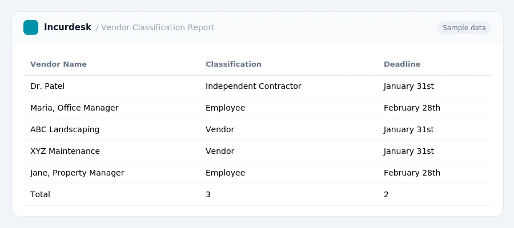Click Vendor in XYZ Maintenance row
Image resolution: width=514 pixels, height=228 pixels.
pyautogui.click(x=220, y=151)
